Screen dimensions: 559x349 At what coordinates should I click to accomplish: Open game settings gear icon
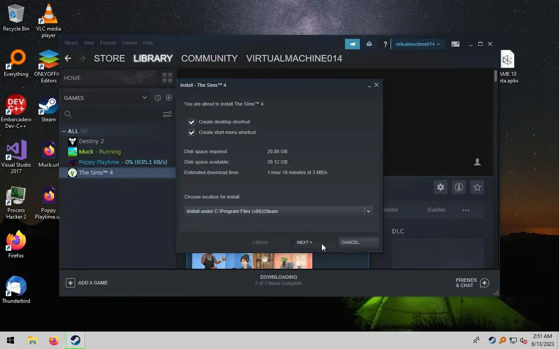441,187
